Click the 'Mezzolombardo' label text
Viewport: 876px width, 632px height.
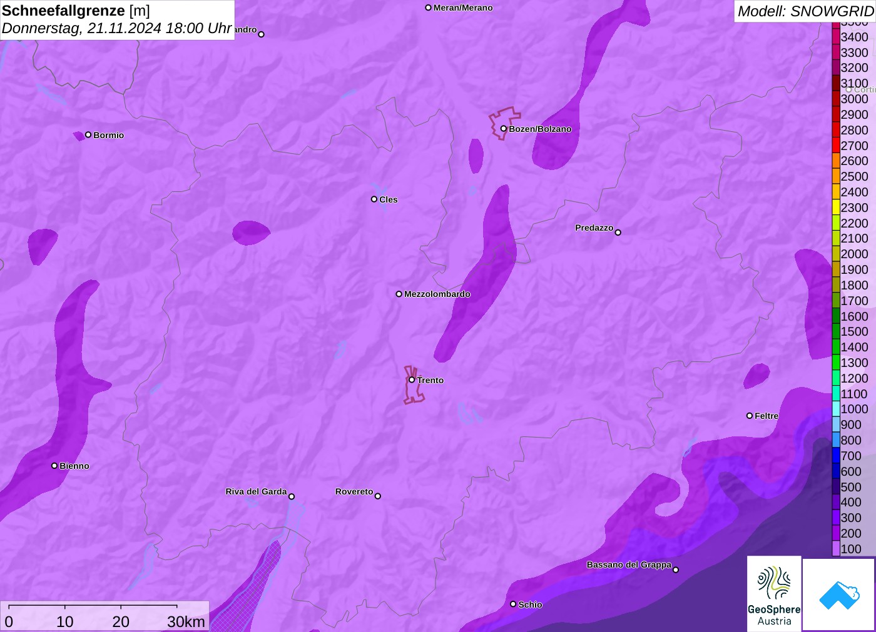pos(437,294)
